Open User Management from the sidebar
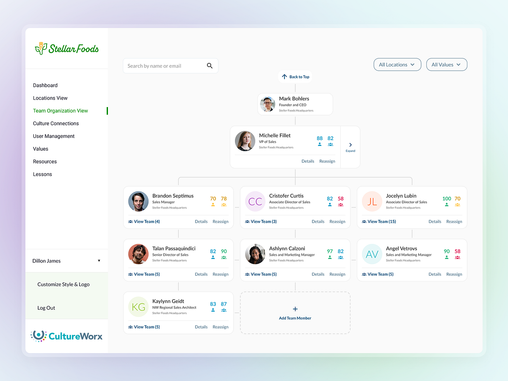Screen dimensions: 508x381 (x=53, y=136)
